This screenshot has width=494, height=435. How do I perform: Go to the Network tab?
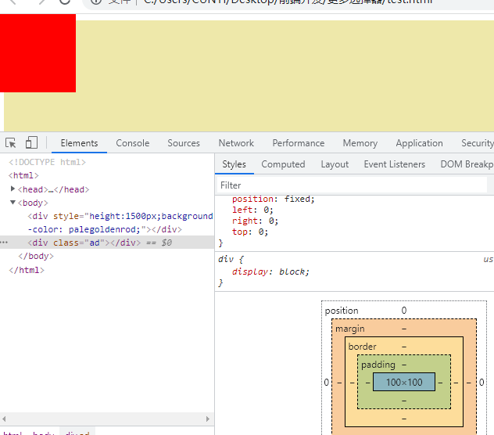[x=236, y=143]
